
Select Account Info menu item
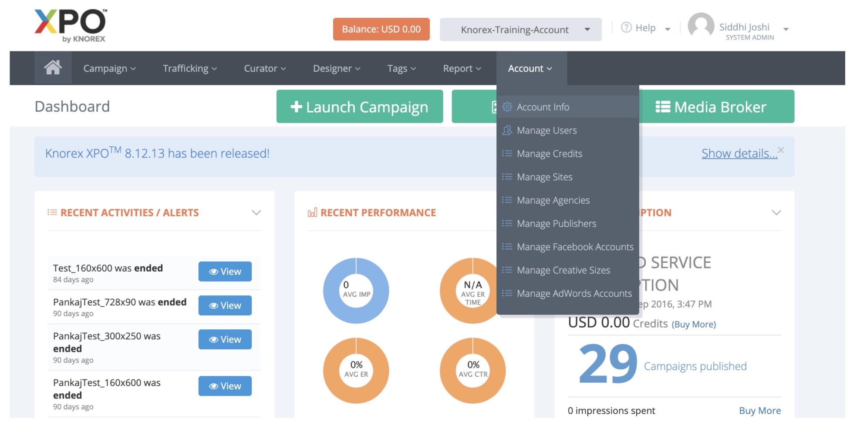pyautogui.click(x=568, y=107)
